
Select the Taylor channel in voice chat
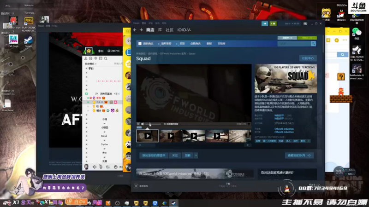click(105, 144)
